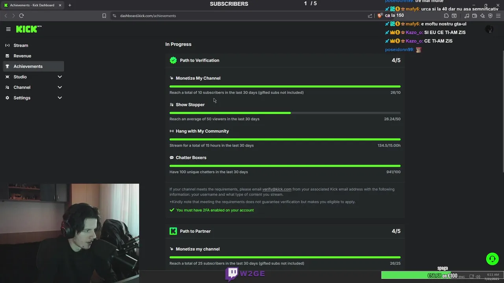Click the Show Stopper progress bar

(285, 113)
